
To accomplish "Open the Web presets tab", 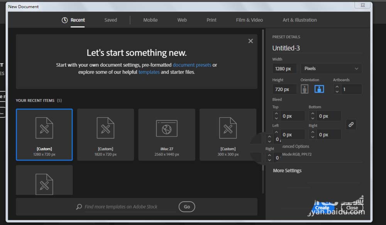I will 182,20.
